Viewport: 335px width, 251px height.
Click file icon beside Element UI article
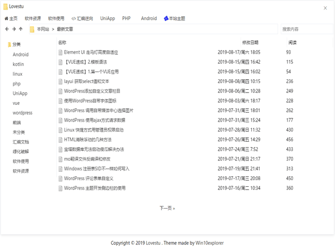click(61, 52)
